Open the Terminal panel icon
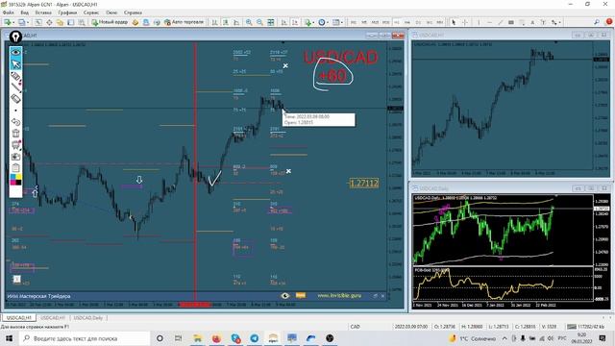Screen dimensions: 615x346 [70, 22]
